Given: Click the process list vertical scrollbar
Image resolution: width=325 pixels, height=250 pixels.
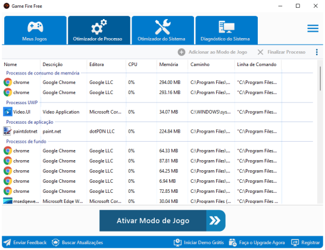Looking at the screenshot, I should [320, 79].
